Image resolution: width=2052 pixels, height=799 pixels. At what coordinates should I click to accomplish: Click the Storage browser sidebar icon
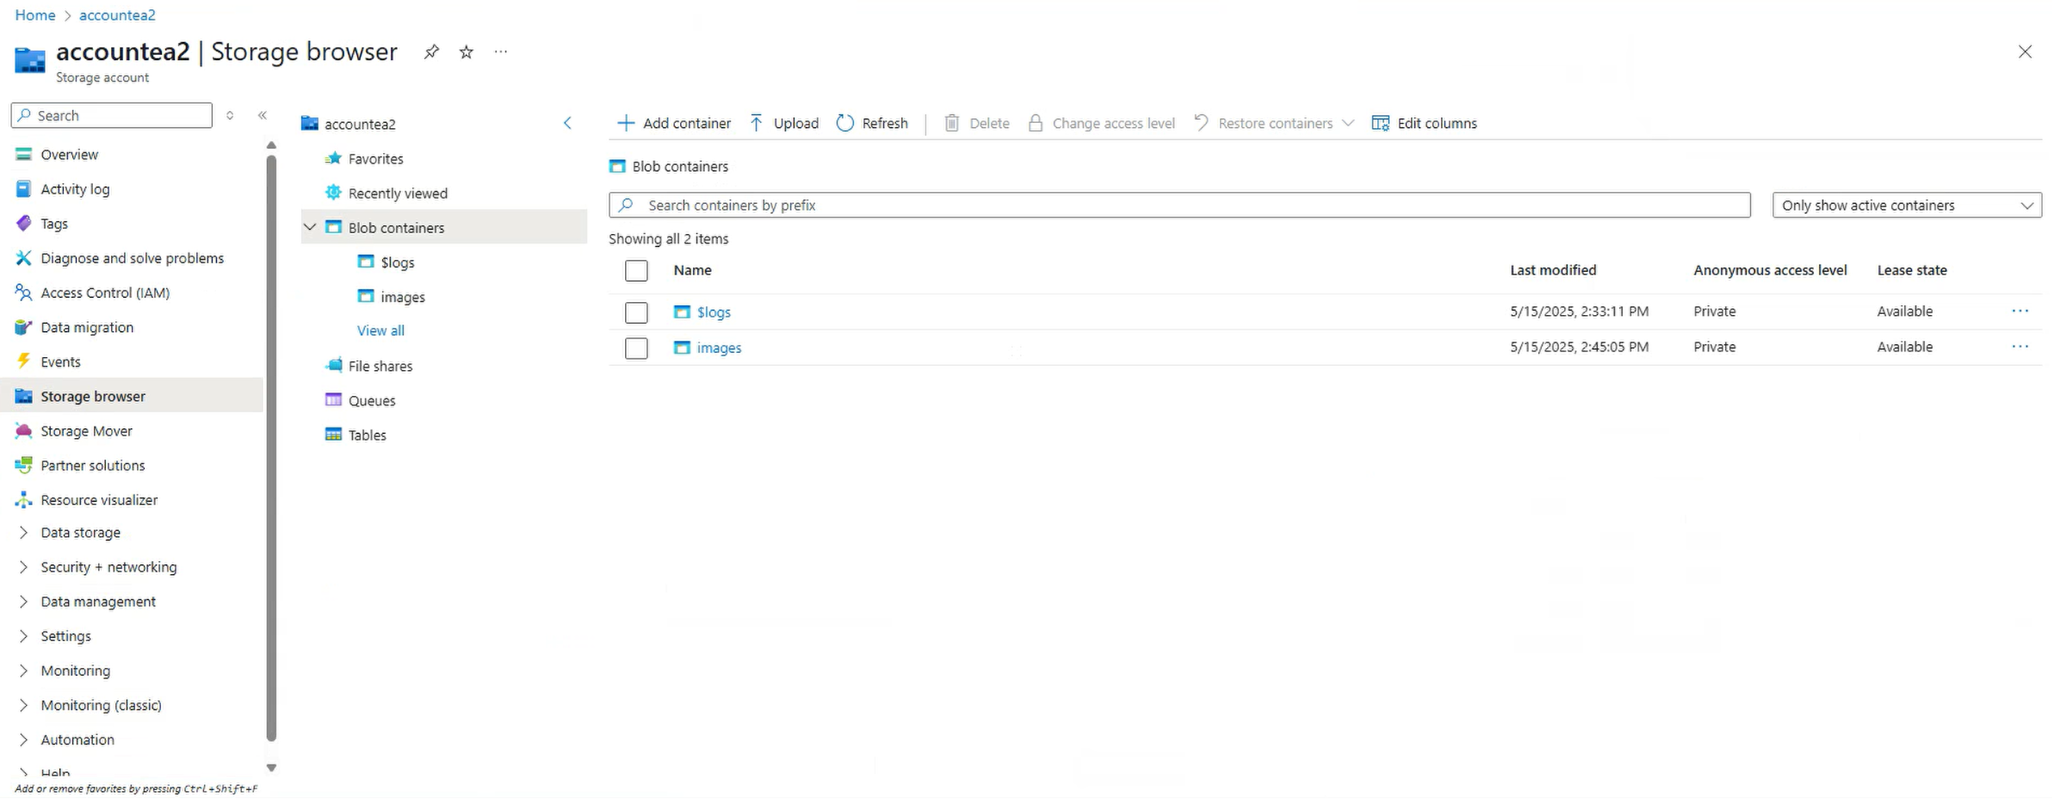(x=23, y=397)
